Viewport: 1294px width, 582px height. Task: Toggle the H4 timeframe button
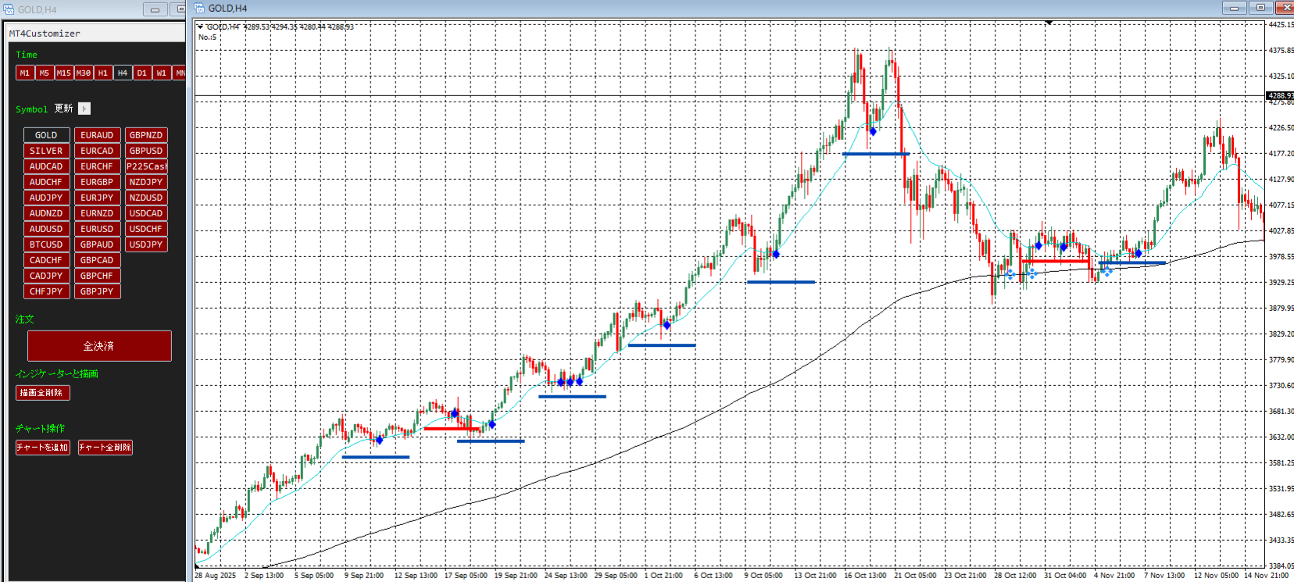(122, 73)
